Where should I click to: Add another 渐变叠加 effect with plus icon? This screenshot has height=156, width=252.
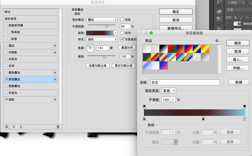point(55,79)
